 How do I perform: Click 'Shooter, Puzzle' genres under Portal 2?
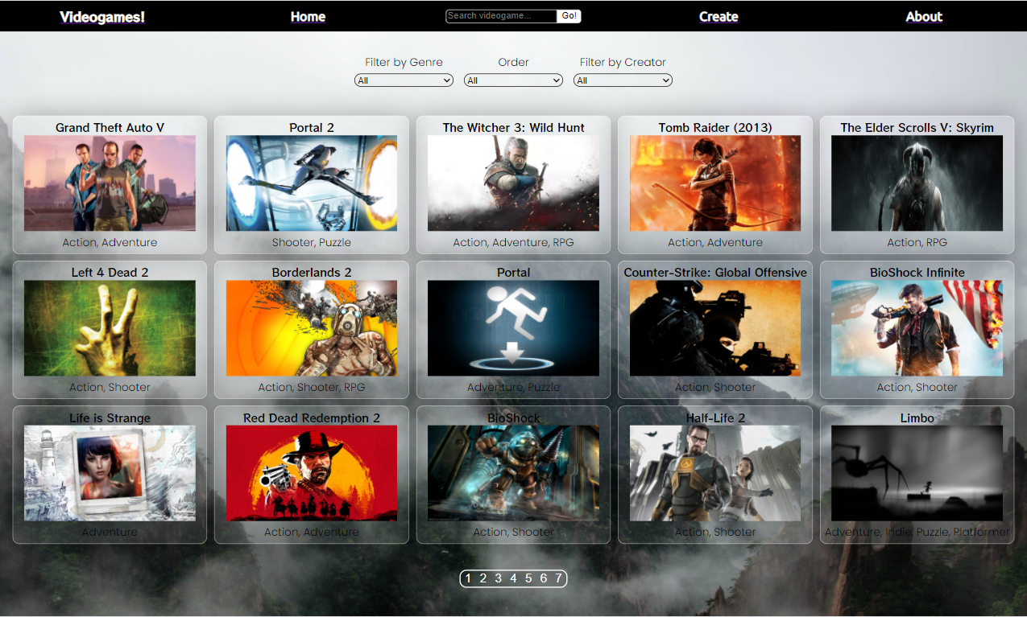point(312,242)
